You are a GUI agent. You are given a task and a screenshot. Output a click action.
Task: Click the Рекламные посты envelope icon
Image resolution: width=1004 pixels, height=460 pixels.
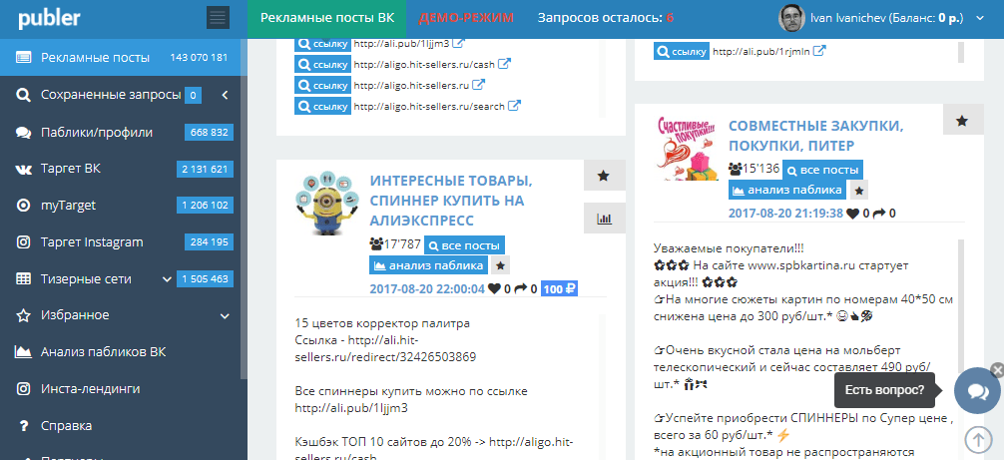[24, 58]
